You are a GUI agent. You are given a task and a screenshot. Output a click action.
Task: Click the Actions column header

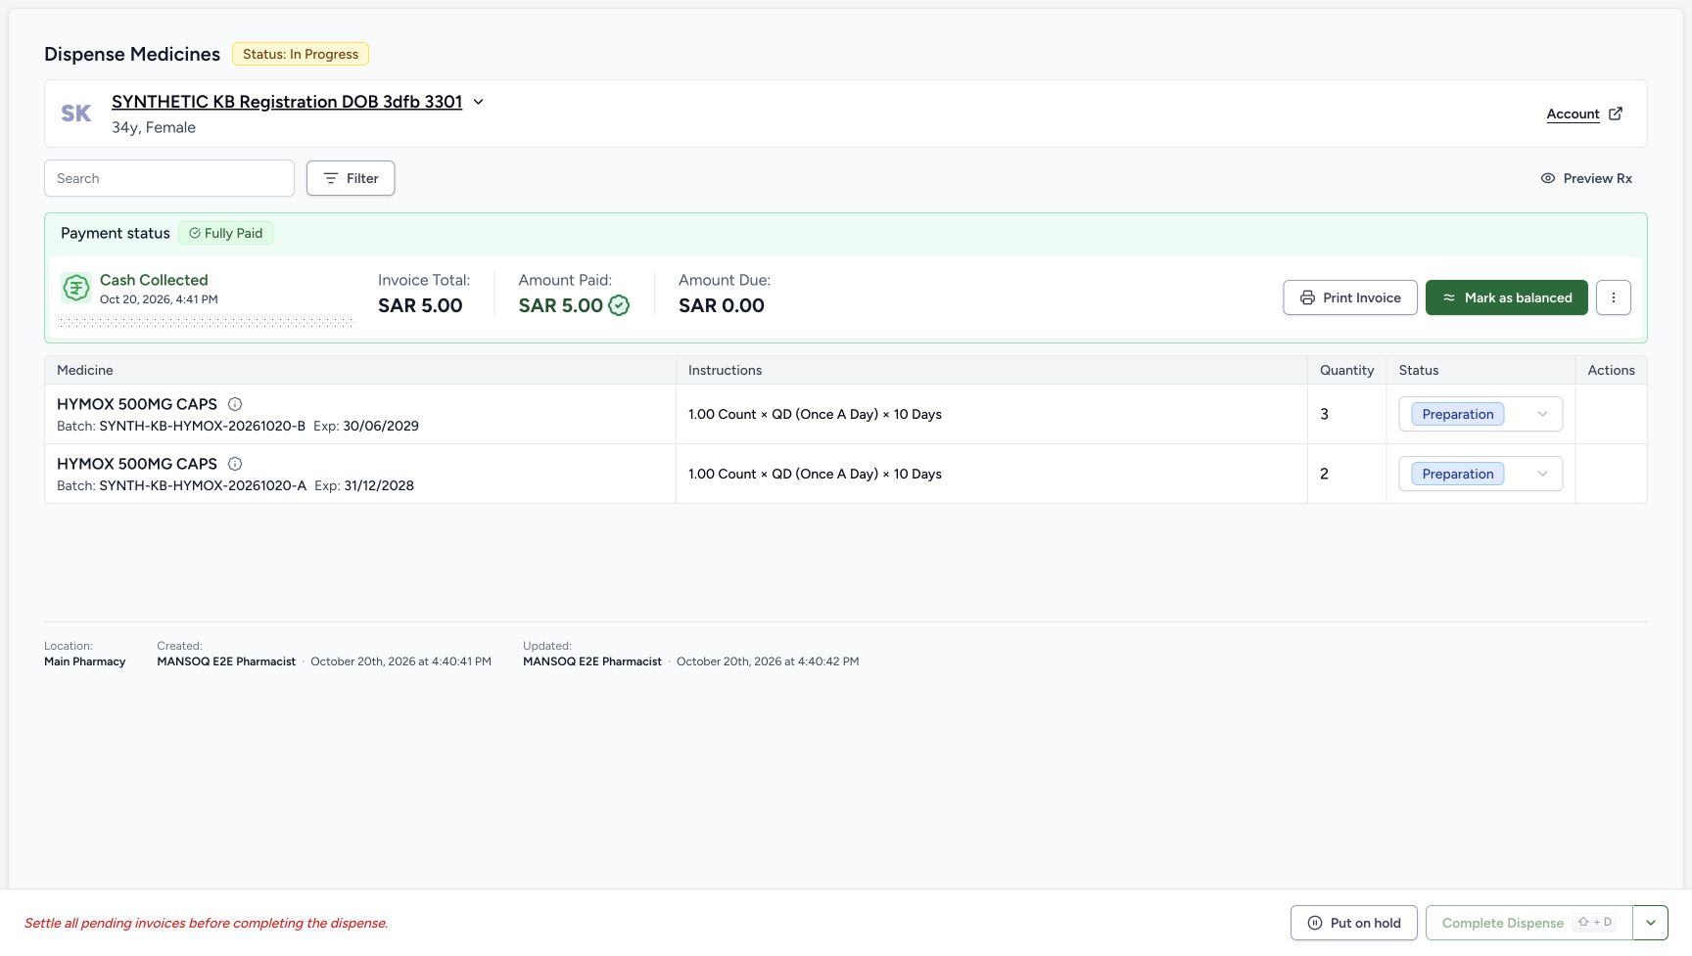click(1611, 370)
